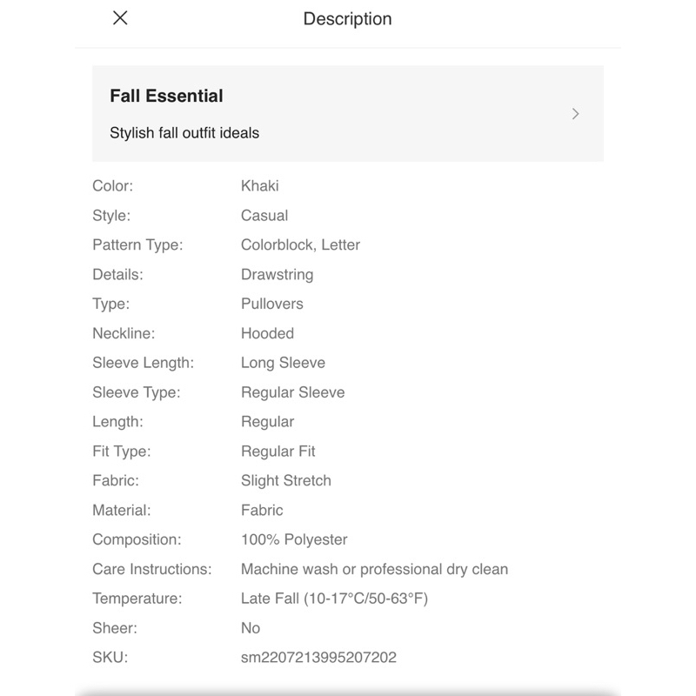Select 100% Polyester composition text
The height and width of the screenshot is (696, 696).
pyautogui.click(x=294, y=539)
